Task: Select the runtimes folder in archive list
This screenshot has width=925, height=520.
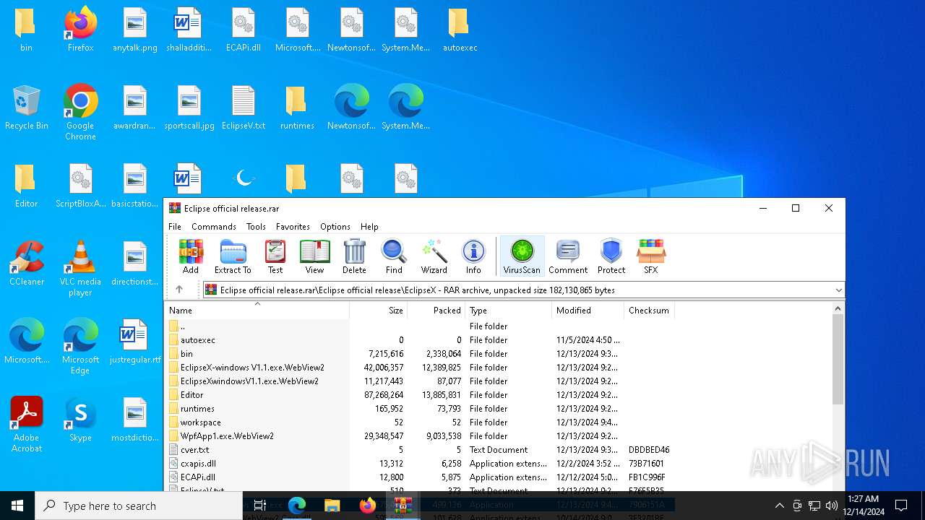Action: tap(420, 409)
